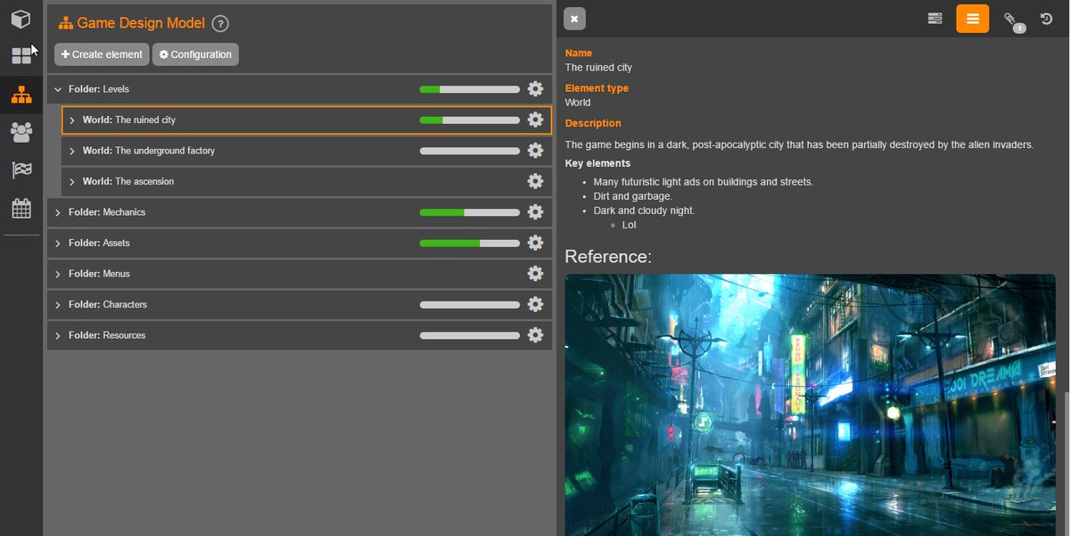Image resolution: width=1070 pixels, height=536 pixels.
Task: Open the calendar view from the sidebar
Action: (x=21, y=208)
